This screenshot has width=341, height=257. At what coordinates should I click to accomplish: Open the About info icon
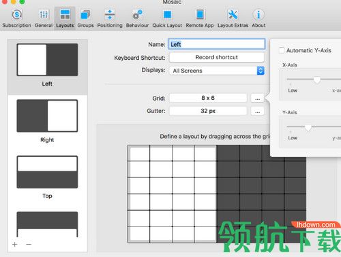point(258,15)
